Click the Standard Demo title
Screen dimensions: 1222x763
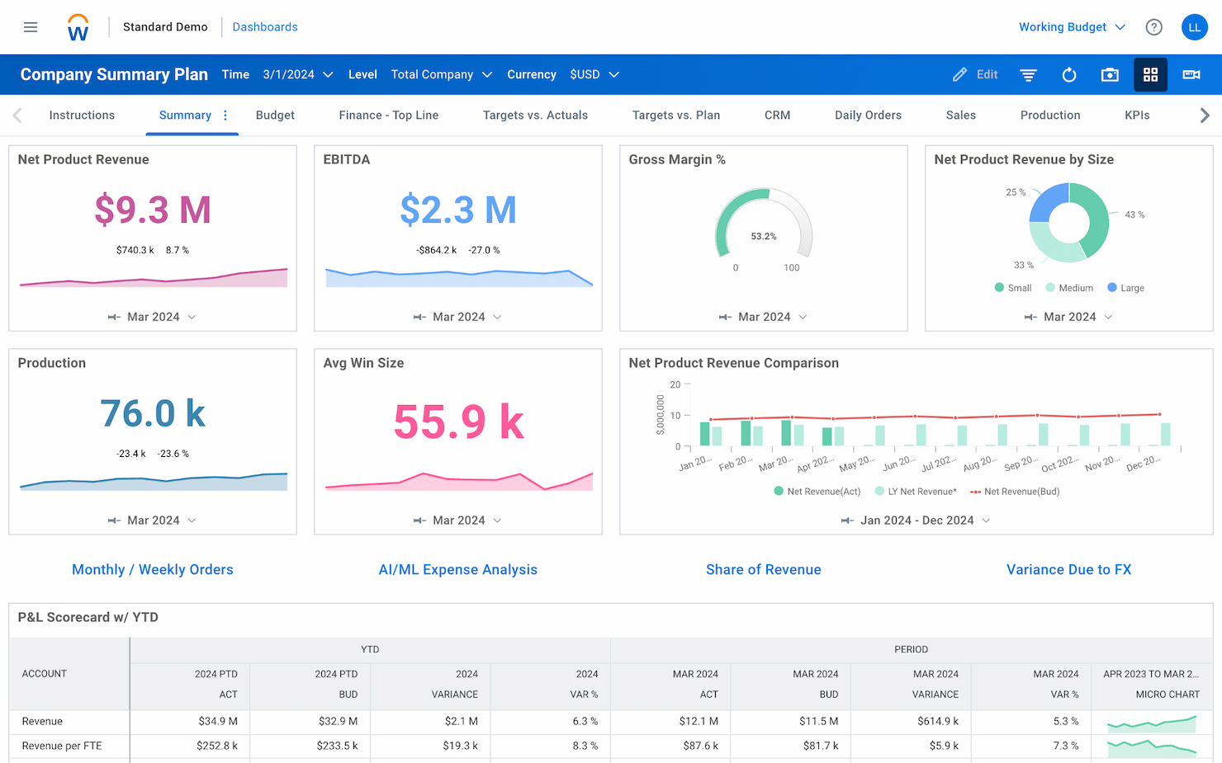pos(165,27)
